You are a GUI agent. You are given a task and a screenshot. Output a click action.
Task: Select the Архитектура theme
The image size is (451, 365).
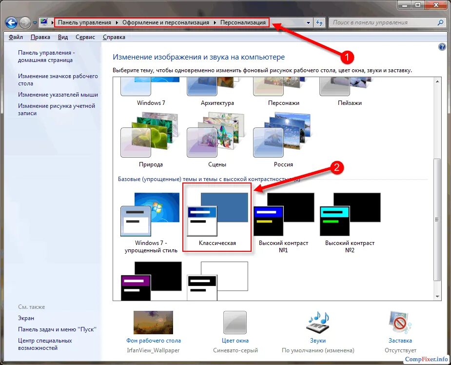click(x=217, y=92)
